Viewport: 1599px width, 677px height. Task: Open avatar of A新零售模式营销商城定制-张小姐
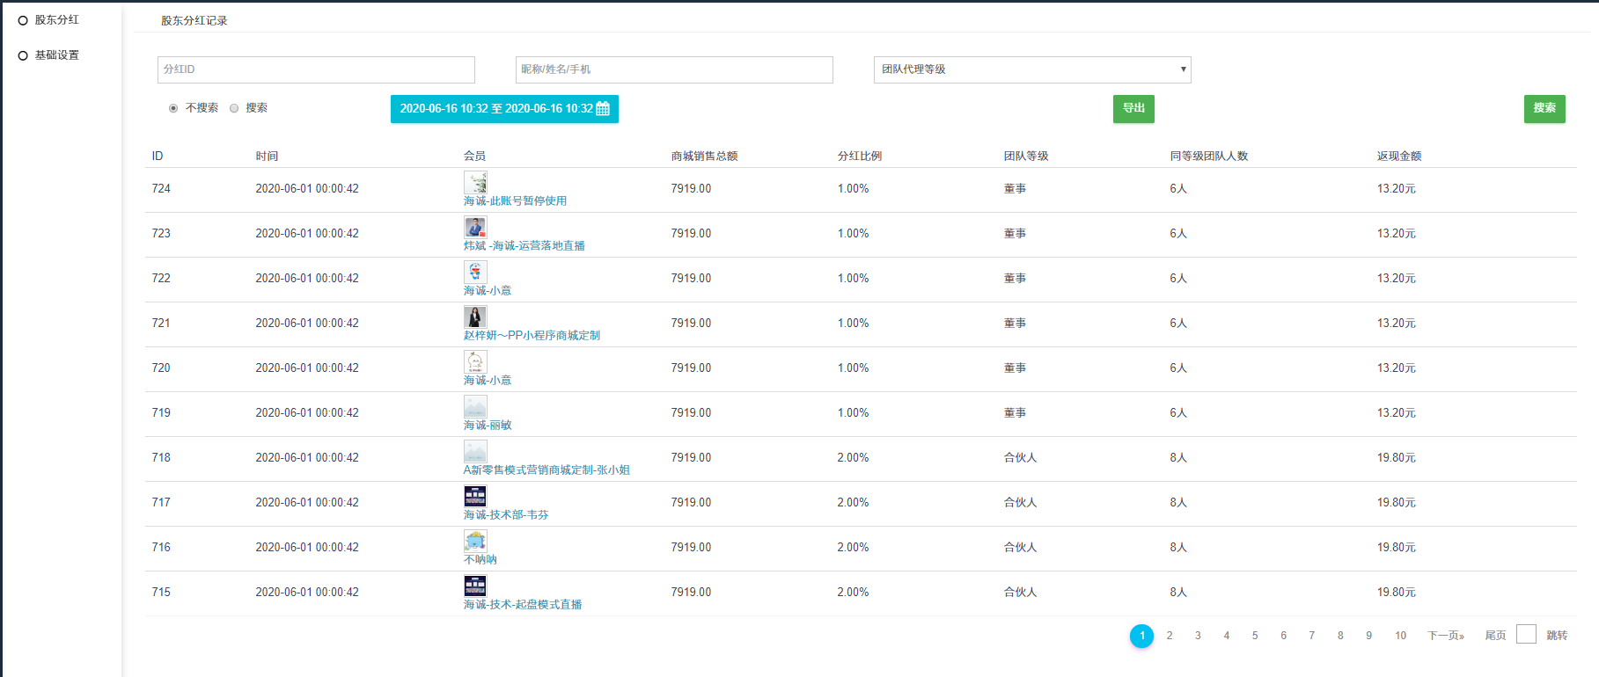point(475,451)
